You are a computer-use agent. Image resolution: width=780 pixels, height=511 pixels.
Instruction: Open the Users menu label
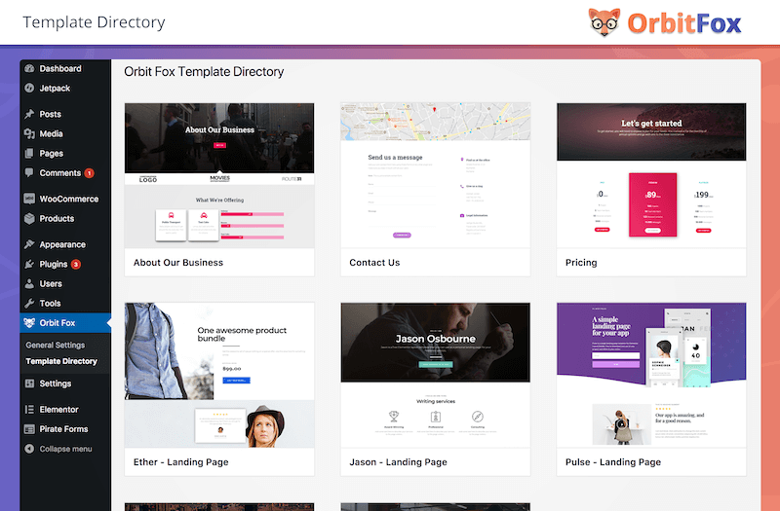point(51,283)
